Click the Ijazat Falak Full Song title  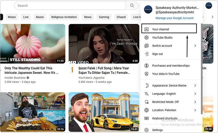point(104,70)
